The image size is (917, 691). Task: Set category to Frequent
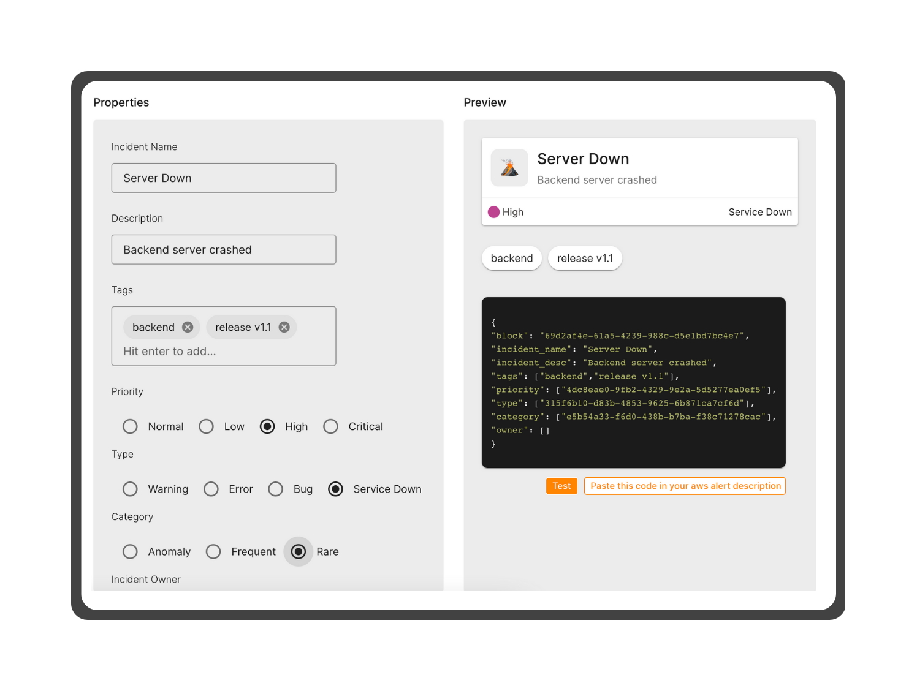213,551
